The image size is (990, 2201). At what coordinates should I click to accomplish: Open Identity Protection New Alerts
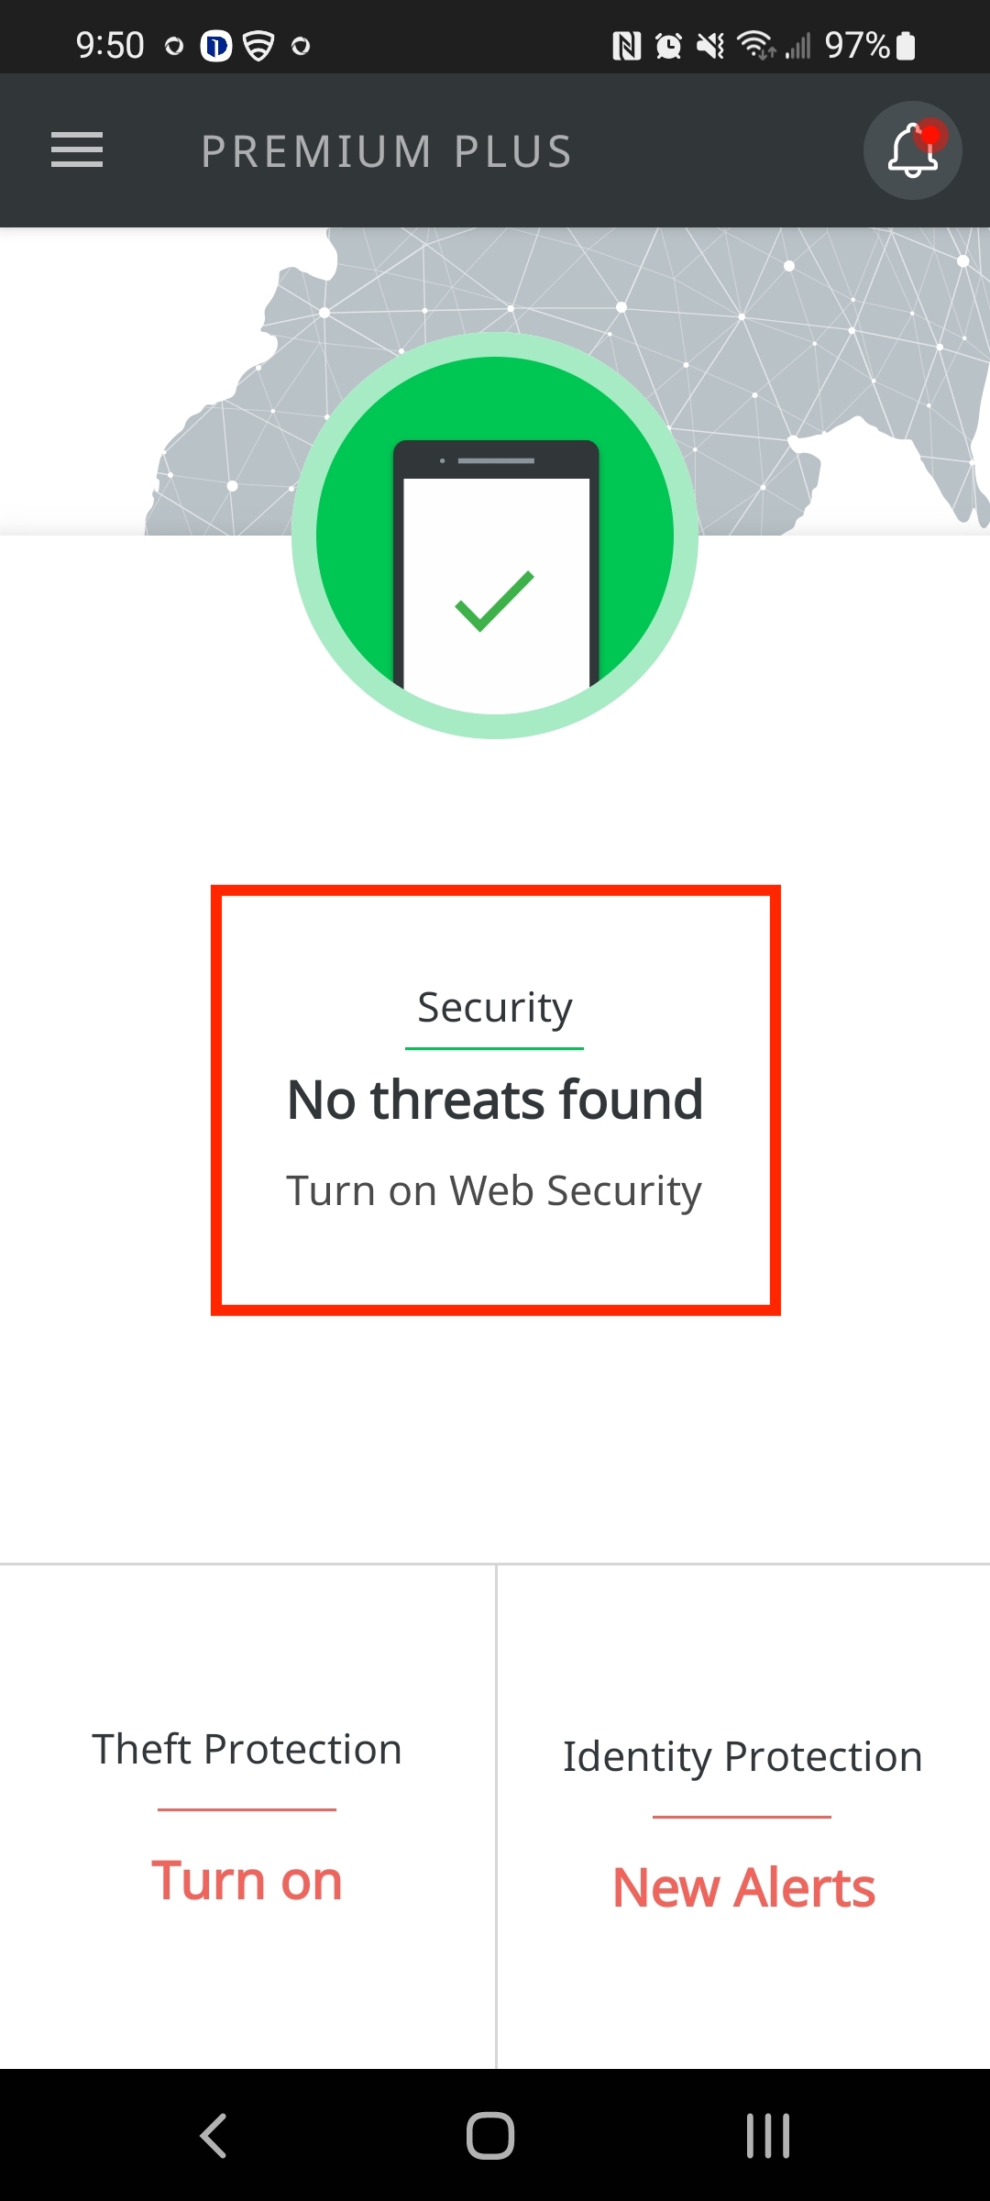(x=743, y=1887)
